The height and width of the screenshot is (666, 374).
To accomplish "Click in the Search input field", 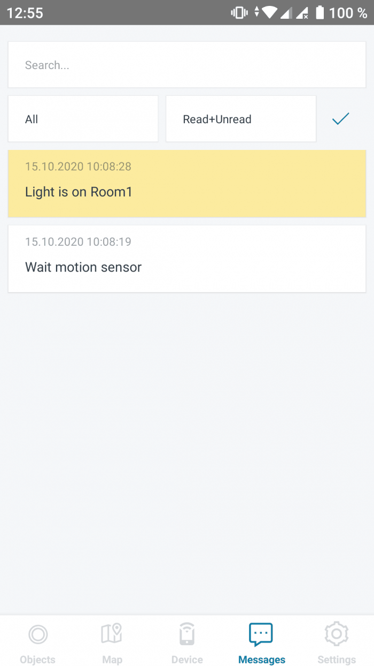I will point(187,65).
